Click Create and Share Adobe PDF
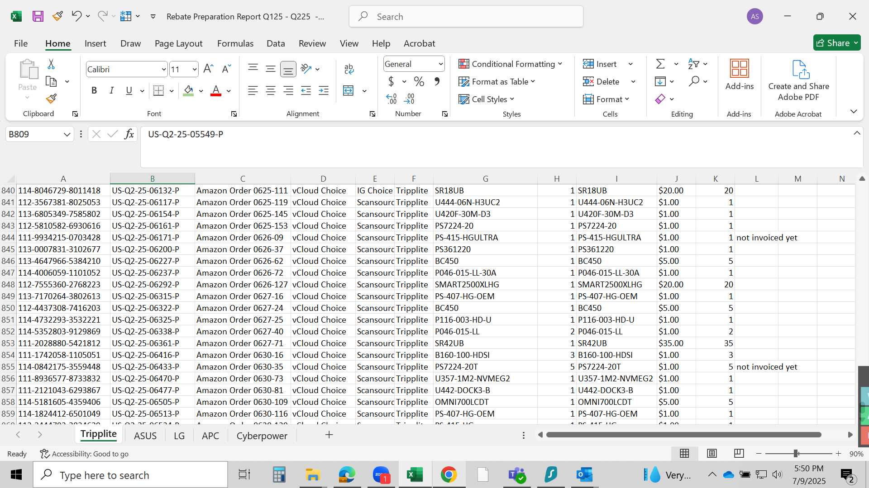This screenshot has height=488, width=869. pos(799,80)
